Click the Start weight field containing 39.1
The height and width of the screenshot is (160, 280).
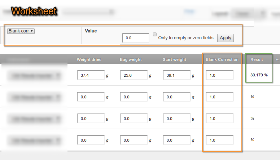[176, 75]
